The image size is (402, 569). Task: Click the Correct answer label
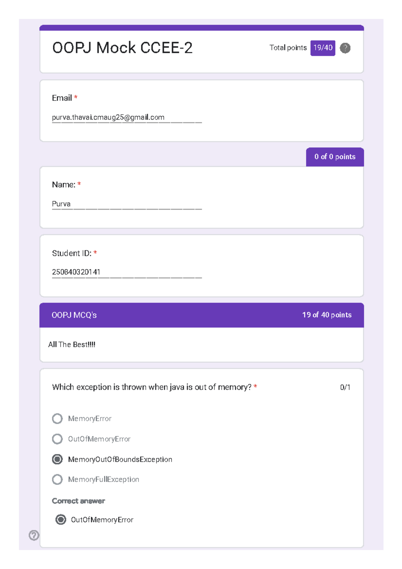pos(78,501)
